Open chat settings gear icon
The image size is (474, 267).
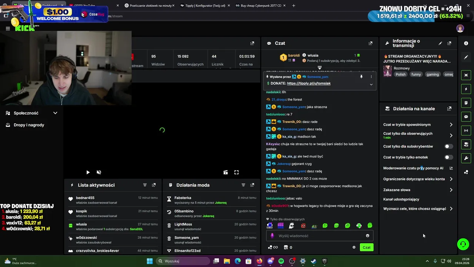click(354, 247)
